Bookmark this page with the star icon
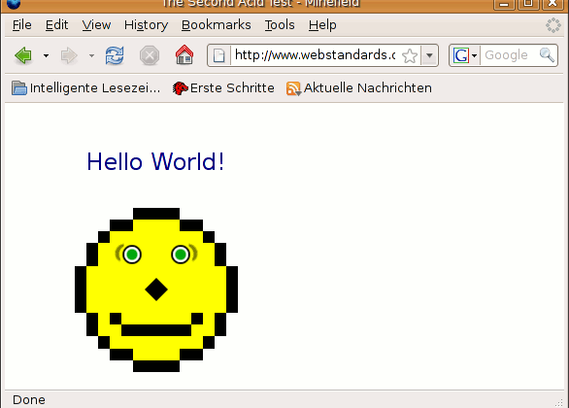The width and height of the screenshot is (569, 408). tap(410, 56)
